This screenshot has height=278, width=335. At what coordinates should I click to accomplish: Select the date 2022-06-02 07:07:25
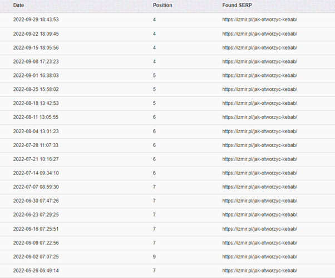[x=36, y=257]
